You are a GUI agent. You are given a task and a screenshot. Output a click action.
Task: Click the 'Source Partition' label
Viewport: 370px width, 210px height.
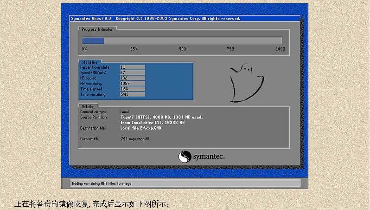(93, 117)
